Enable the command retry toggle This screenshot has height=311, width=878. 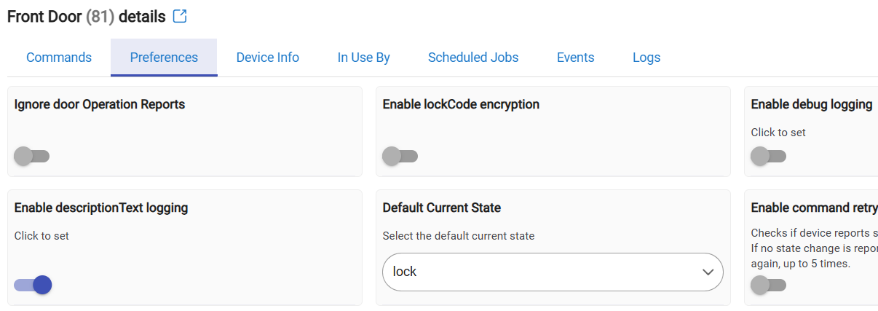pos(769,285)
